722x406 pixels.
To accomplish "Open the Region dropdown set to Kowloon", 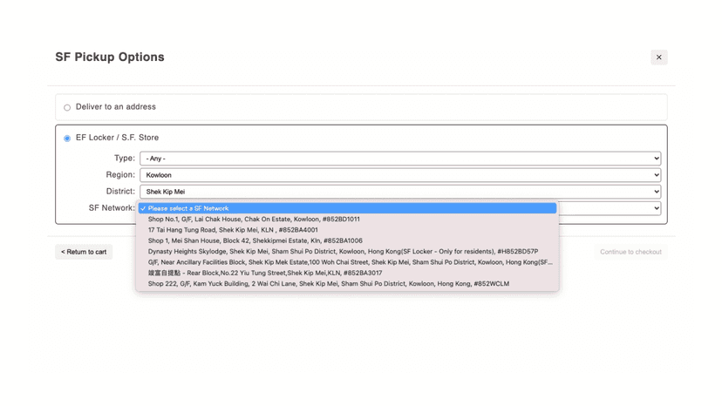I will click(400, 175).
